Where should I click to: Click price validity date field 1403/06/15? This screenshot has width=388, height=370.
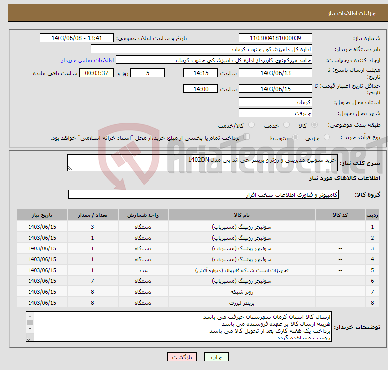point(275,89)
